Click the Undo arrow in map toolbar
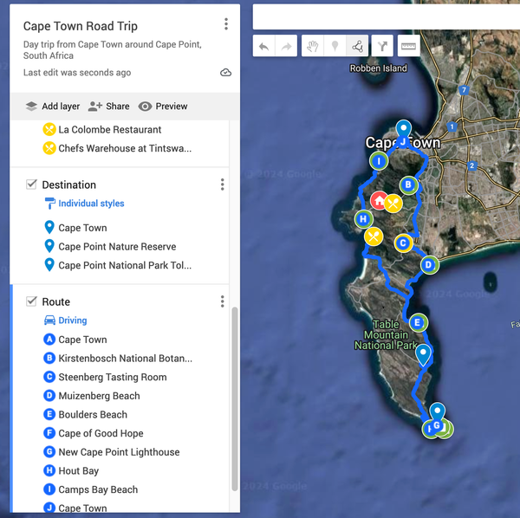Viewport: 520px width, 518px height. tap(264, 46)
